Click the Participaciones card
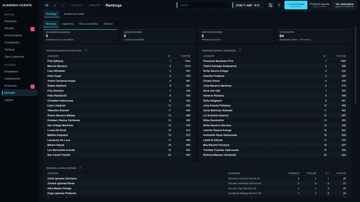The image size is (360, 202). pyautogui.click(x=236, y=36)
